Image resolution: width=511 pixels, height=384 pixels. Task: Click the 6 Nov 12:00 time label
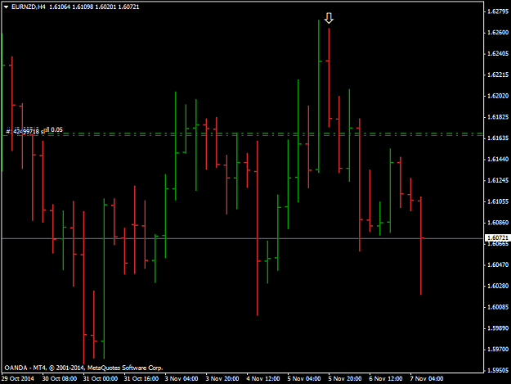pos(386,379)
